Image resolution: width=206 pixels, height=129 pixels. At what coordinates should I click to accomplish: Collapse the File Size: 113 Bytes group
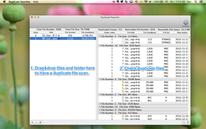click(x=100, y=36)
